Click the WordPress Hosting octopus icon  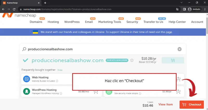(x=27, y=91)
